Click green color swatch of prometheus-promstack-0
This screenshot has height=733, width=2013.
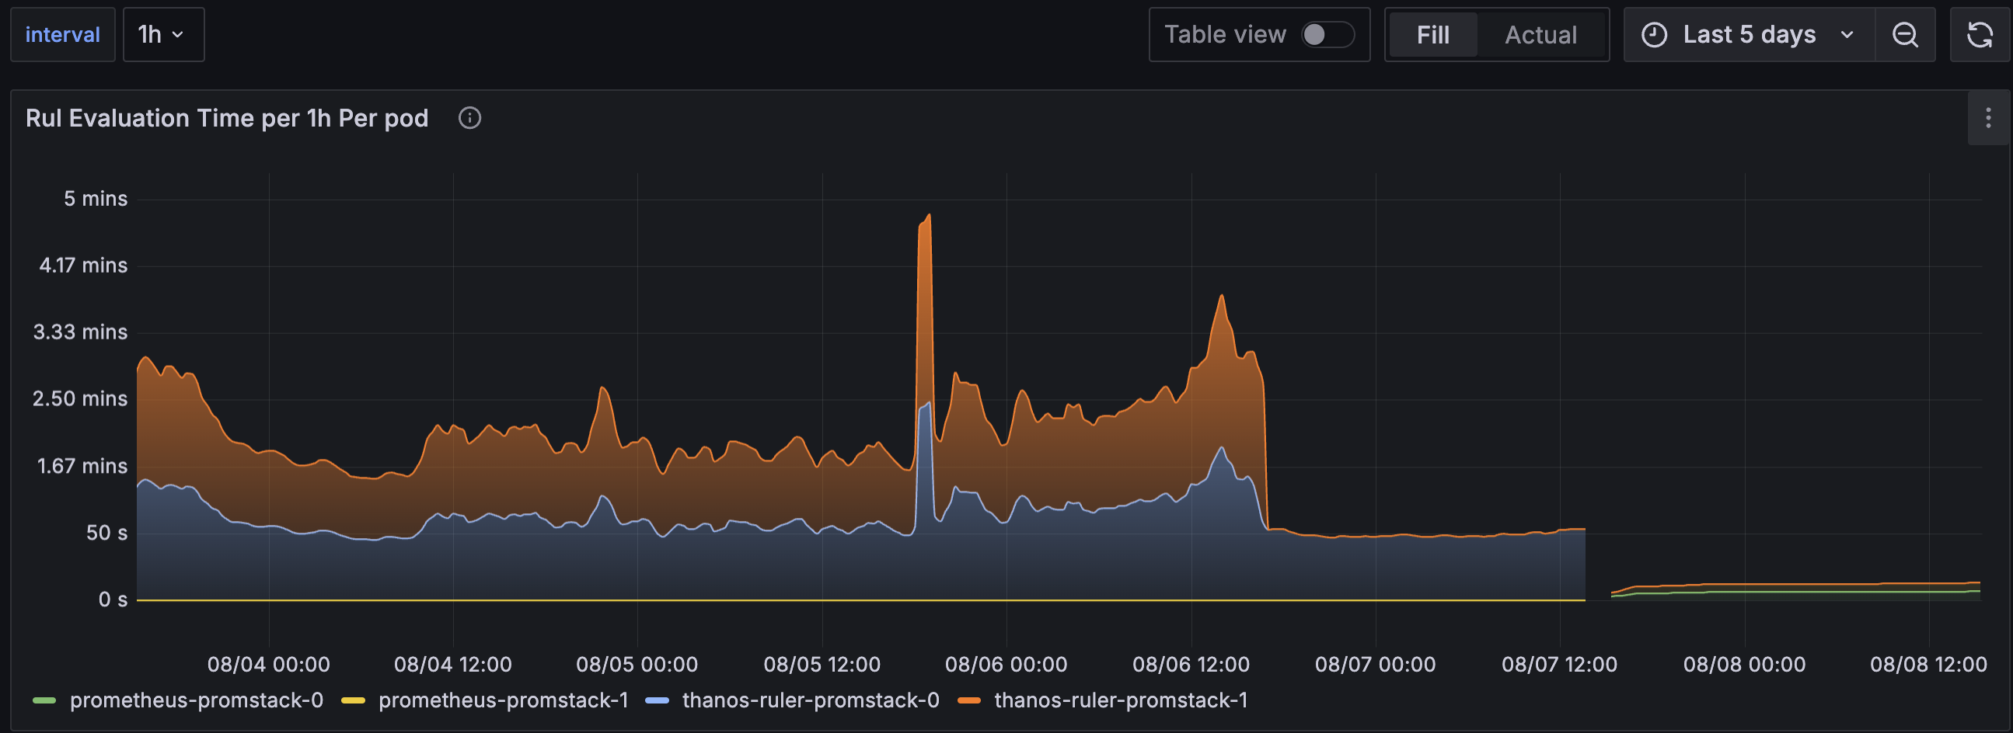pyautogui.click(x=44, y=700)
